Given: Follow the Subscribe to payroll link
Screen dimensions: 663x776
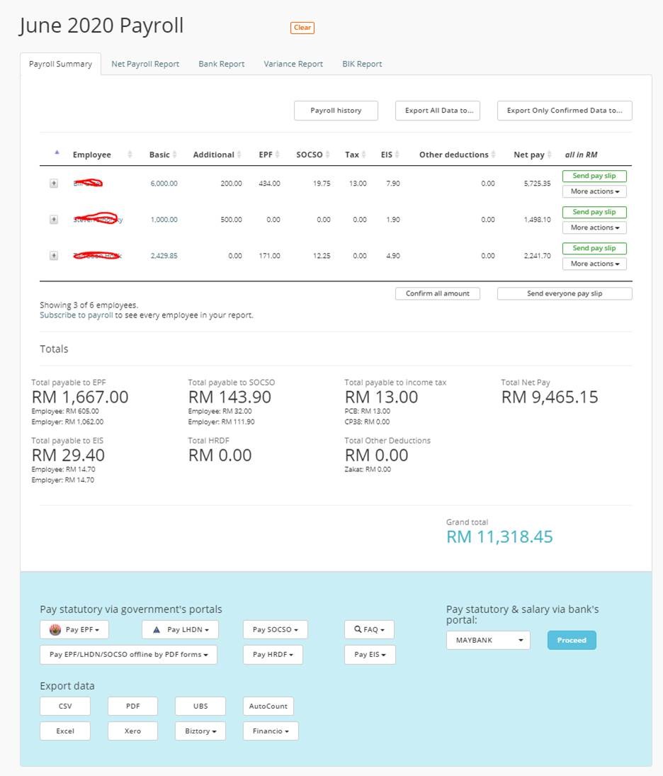Looking at the screenshot, I should pos(76,315).
